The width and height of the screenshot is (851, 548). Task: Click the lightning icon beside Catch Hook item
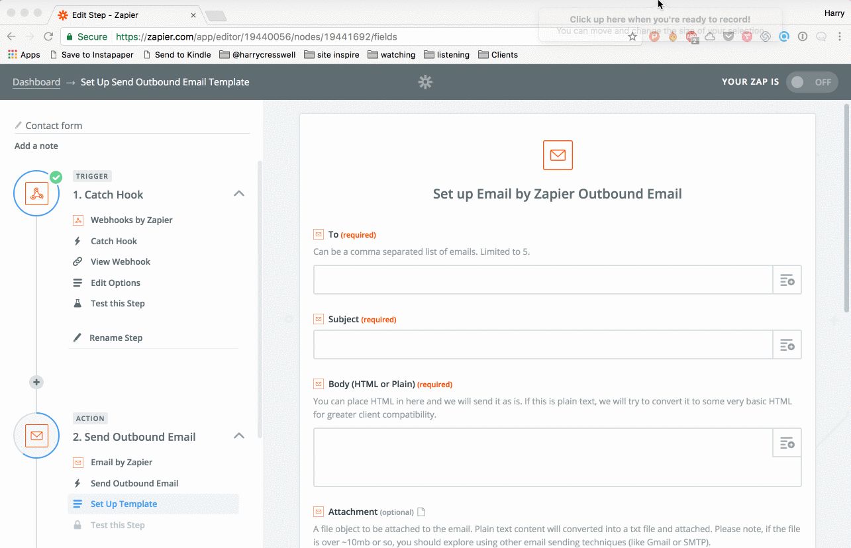pyautogui.click(x=77, y=241)
